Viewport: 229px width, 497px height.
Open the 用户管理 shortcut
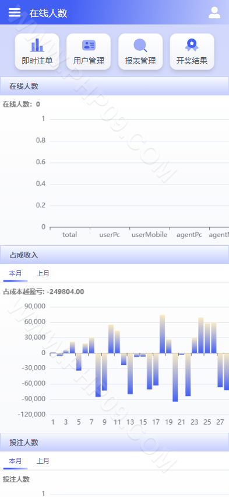(89, 51)
